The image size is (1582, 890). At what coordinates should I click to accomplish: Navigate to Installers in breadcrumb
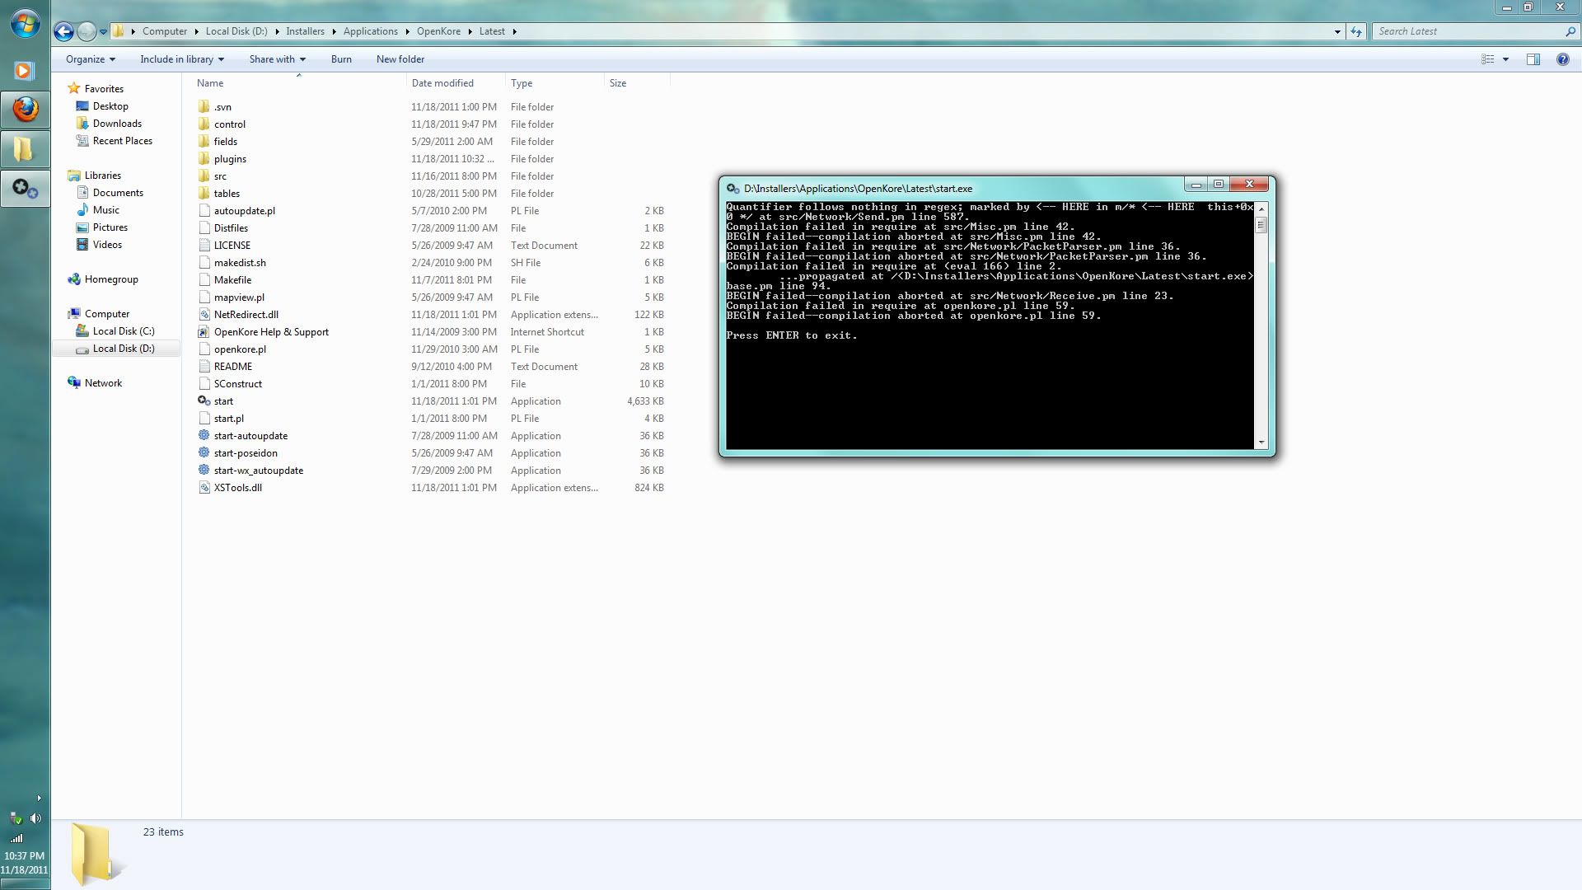point(305,31)
